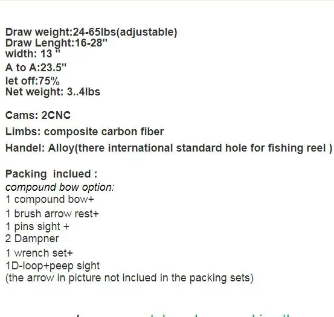Click the Handel: Alloy description line
The width and height of the screenshot is (334, 317).
169,148
